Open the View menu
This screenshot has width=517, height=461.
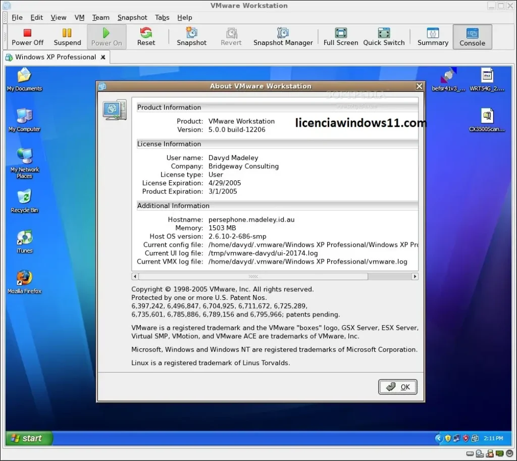point(59,18)
